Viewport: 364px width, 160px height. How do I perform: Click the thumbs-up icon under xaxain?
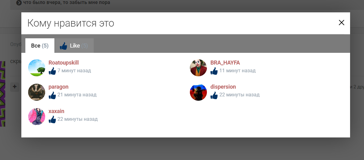click(52, 120)
